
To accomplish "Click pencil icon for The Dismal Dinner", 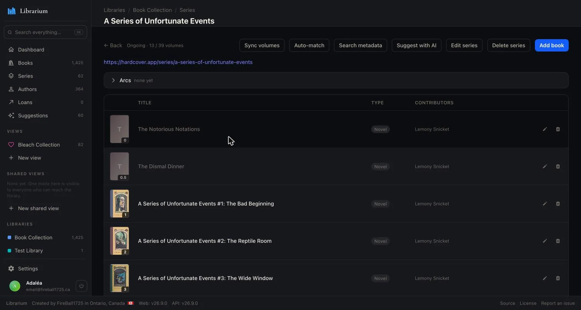I will [544, 167].
